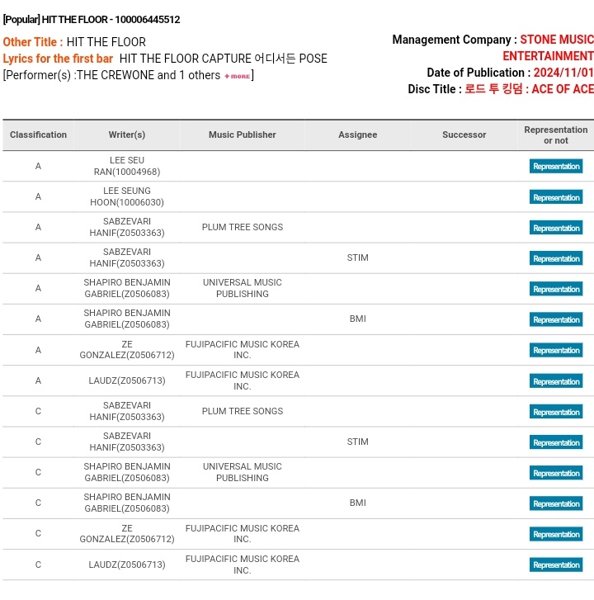Click Representation for A-row SHAPIRO BMI
Viewport: 594px width, 600px height.
point(556,319)
